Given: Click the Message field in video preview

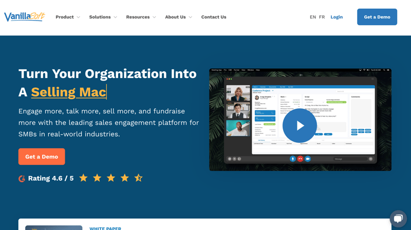Looking at the screenshot, I should pos(350,159).
